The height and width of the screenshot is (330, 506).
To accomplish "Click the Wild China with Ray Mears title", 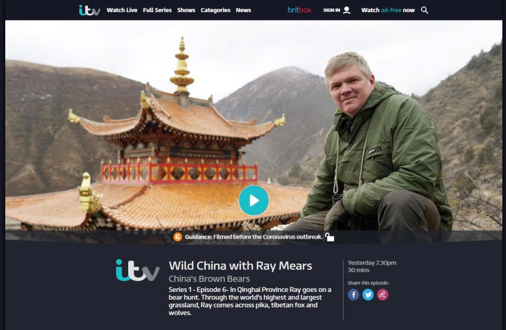I will (x=241, y=266).
